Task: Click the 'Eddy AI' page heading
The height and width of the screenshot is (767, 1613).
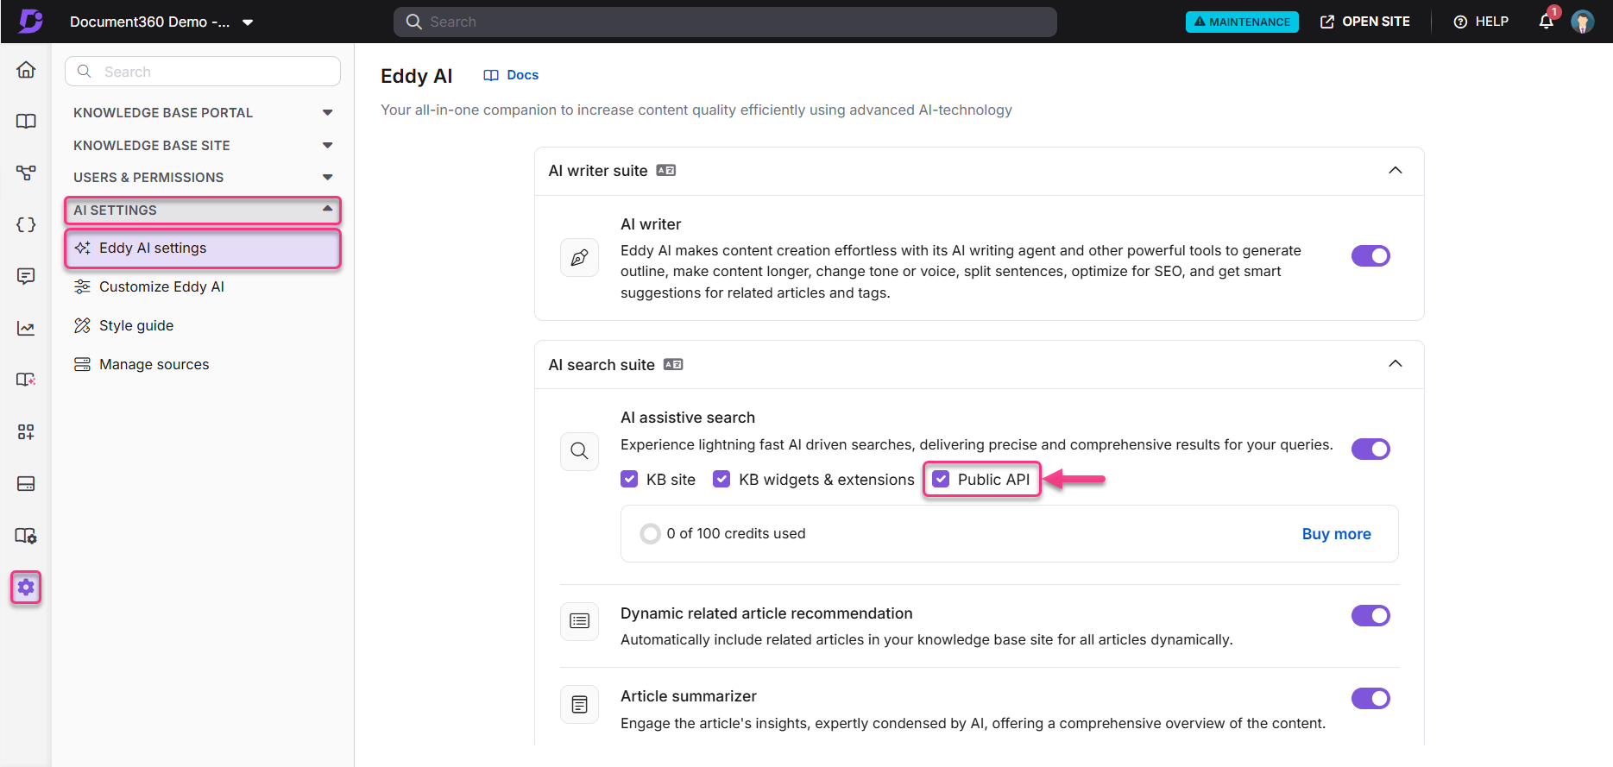Action: click(416, 76)
